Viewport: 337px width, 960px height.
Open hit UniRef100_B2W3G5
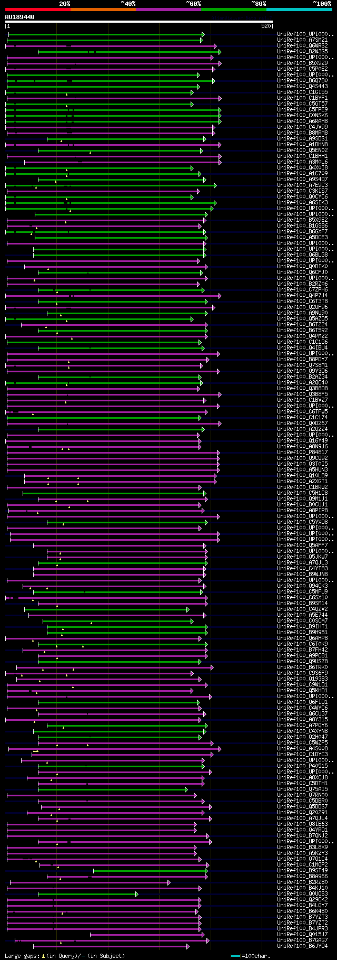point(302,52)
